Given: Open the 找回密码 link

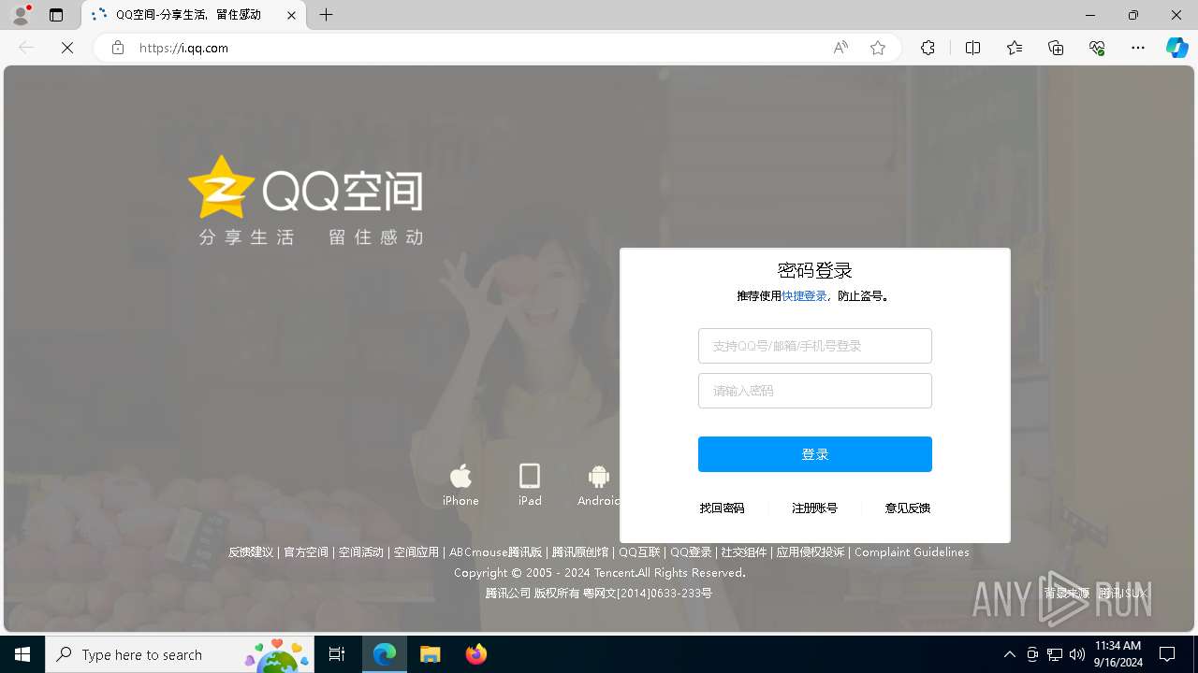Looking at the screenshot, I should point(722,508).
